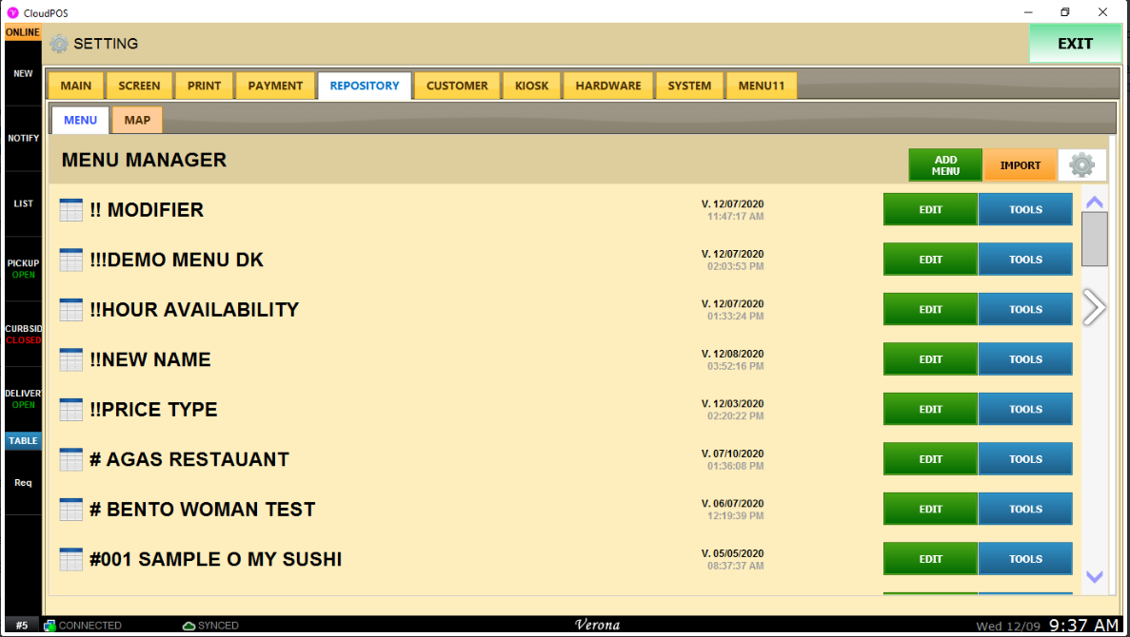Viewport: 1130px width, 637px height.
Task: Click the Verona label in status bar
Action: (x=598, y=625)
